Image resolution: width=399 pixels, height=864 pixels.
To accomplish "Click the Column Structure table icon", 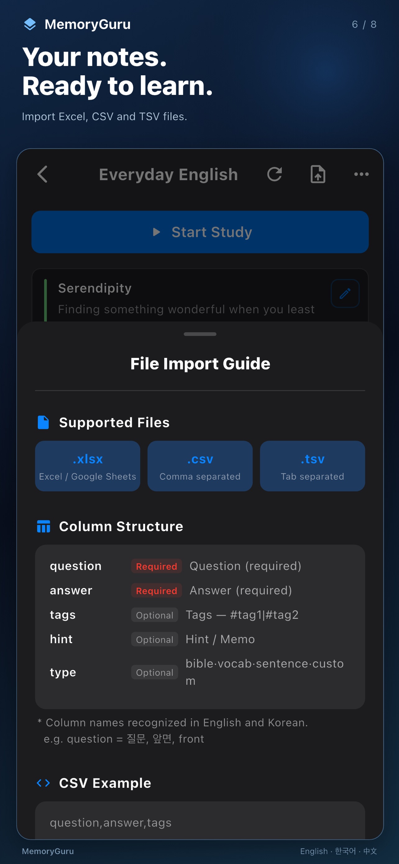I will 44,526.
